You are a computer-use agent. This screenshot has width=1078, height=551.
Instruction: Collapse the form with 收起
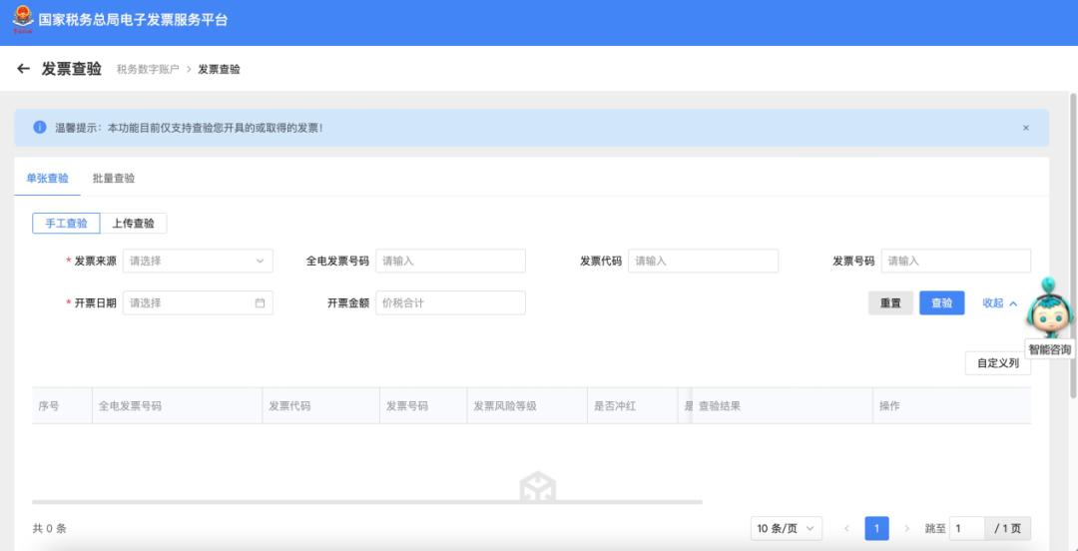[999, 303]
